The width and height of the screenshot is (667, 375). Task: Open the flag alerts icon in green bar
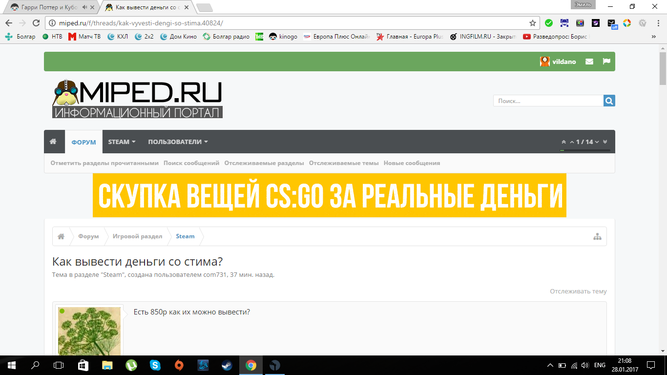[x=606, y=62]
